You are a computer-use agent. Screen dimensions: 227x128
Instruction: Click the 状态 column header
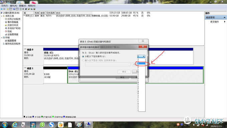(x=74, y=13)
